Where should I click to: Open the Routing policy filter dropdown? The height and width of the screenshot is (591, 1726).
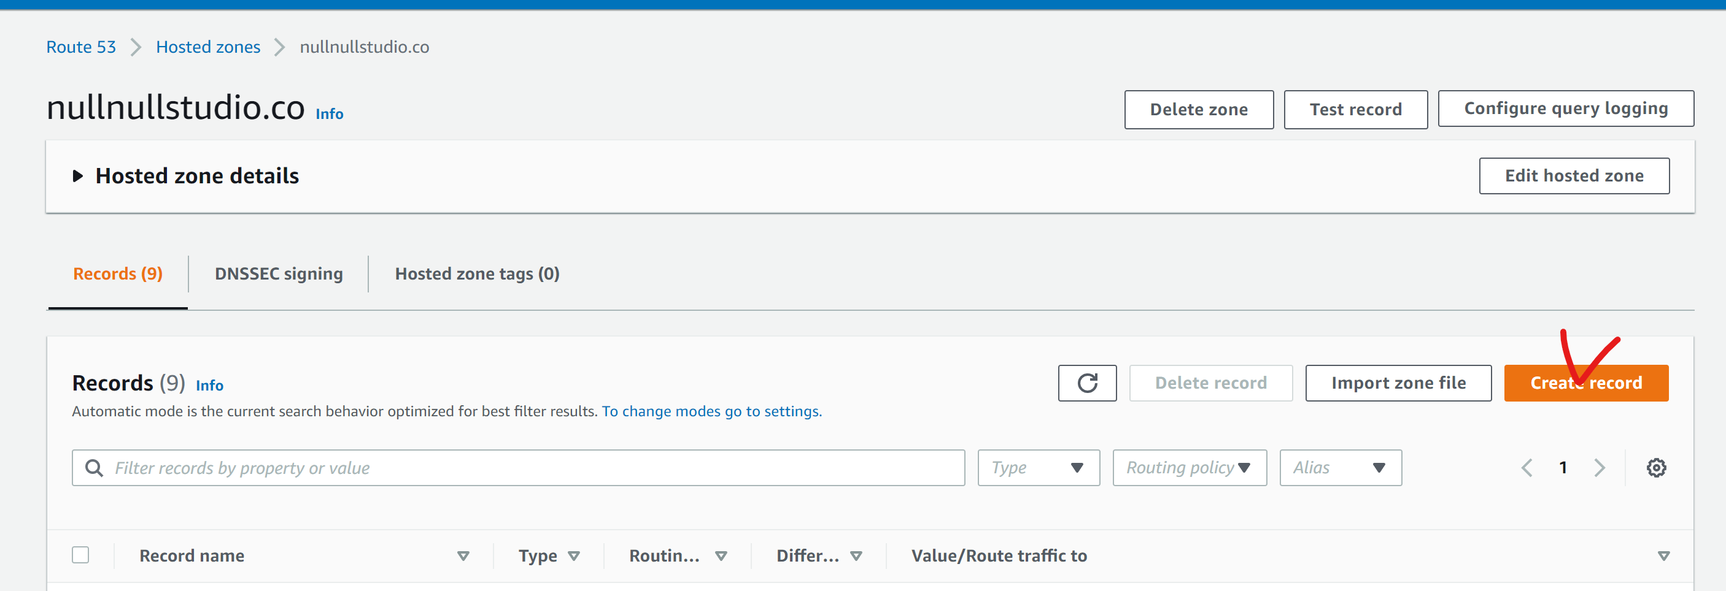[1190, 467]
